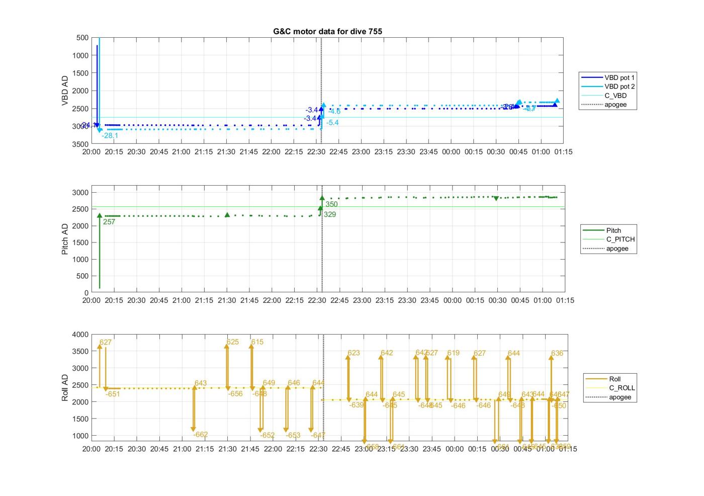Screen dimensions: 704x496
Task: Click 'apogee' in the Roll plot legend
Action: pos(610,397)
